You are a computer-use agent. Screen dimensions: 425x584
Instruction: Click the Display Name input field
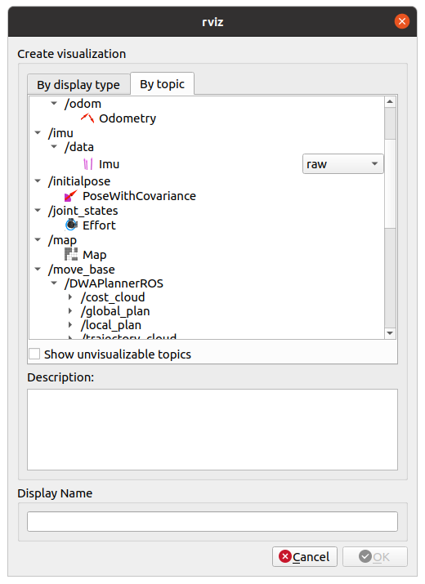212,521
